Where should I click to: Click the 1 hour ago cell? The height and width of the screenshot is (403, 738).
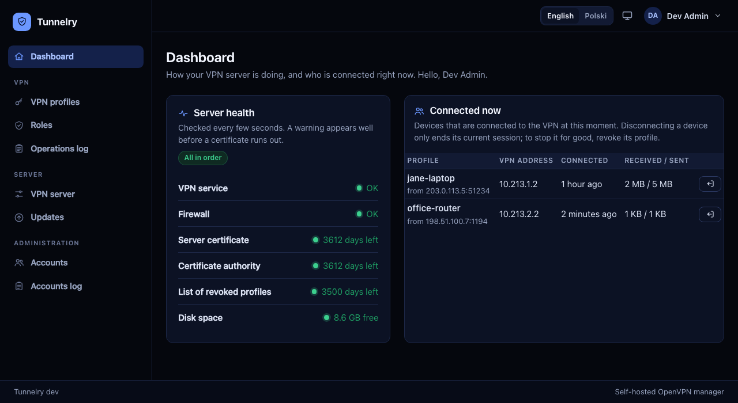click(582, 184)
